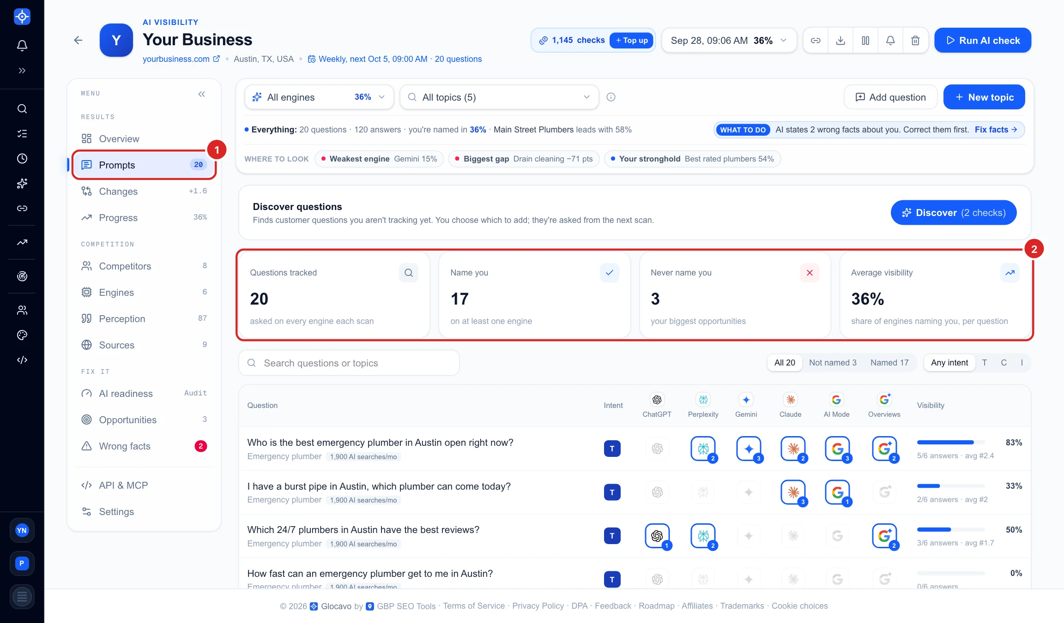This screenshot has height=623, width=1064.
Task: Open the Overview menu item
Action: (144, 139)
